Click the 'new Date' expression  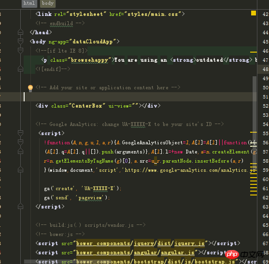(185, 152)
